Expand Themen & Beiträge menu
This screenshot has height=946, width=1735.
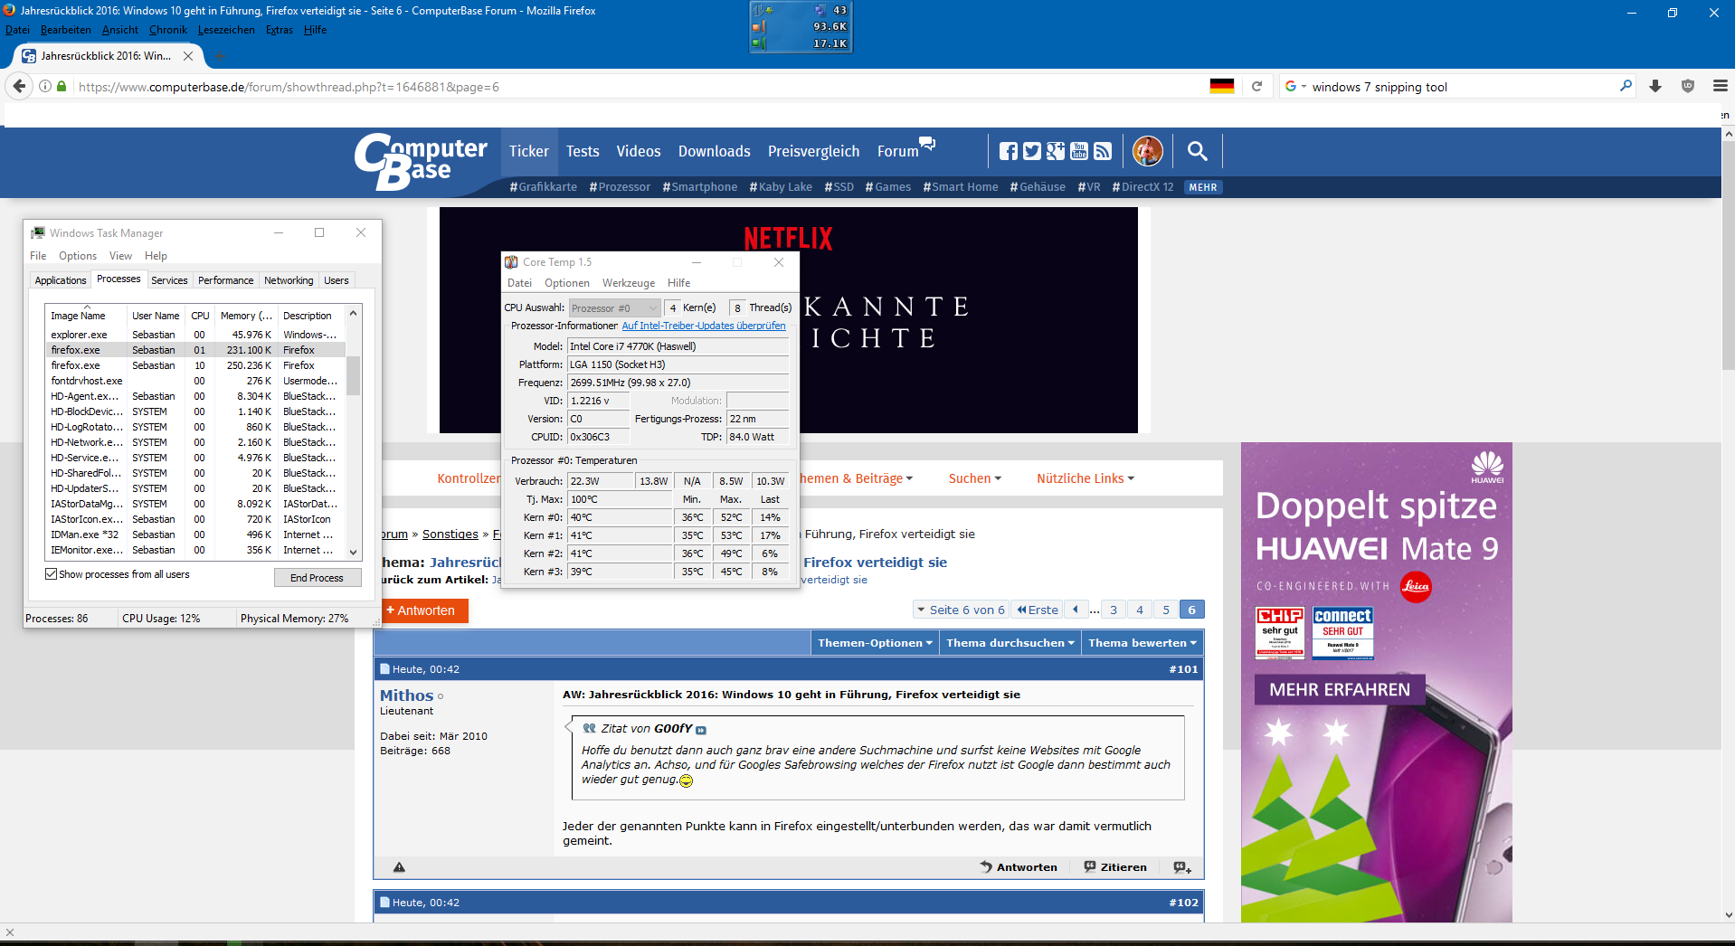point(857,478)
